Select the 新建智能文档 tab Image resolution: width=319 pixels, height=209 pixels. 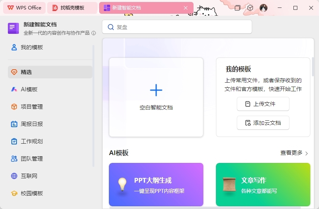click(x=146, y=8)
